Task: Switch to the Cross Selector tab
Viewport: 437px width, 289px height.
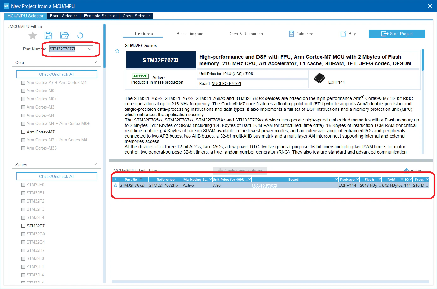Action: click(136, 16)
